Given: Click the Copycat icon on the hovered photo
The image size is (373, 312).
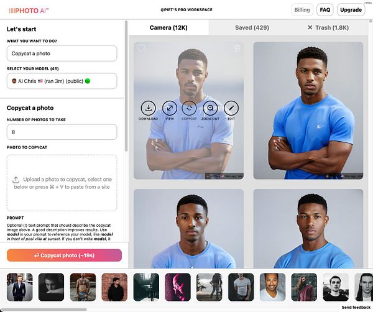Looking at the screenshot, I should (x=189, y=108).
